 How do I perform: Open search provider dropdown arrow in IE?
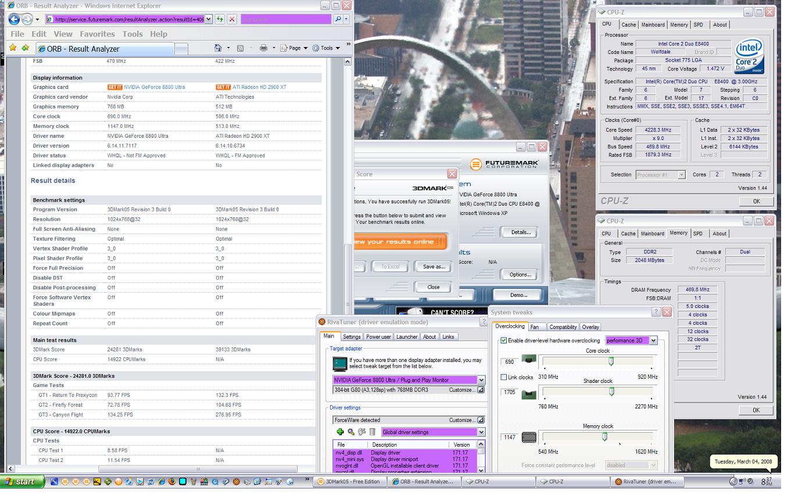(346, 19)
